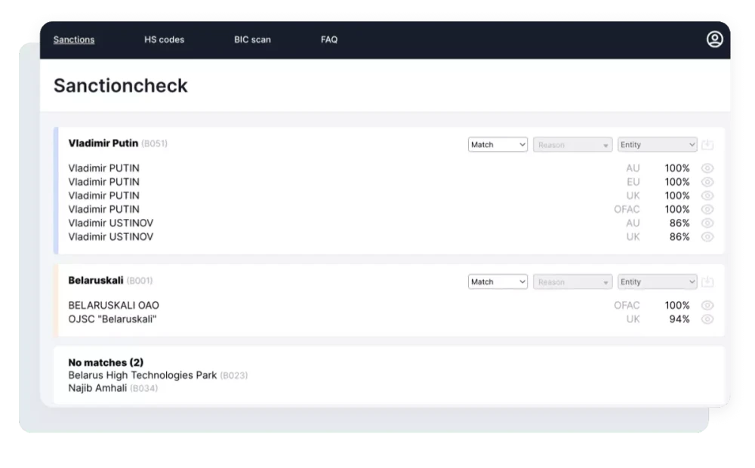Viewport: 755px width, 468px height.
Task: Open the user account profile icon
Action: point(714,40)
